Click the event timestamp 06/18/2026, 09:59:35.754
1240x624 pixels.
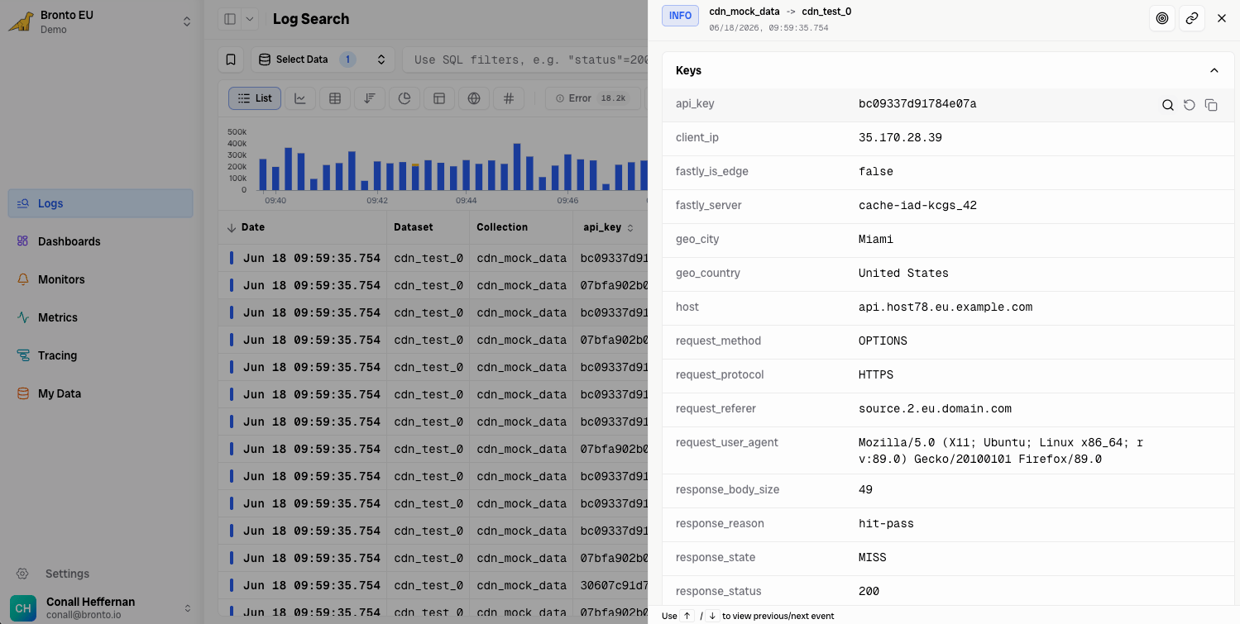(768, 28)
